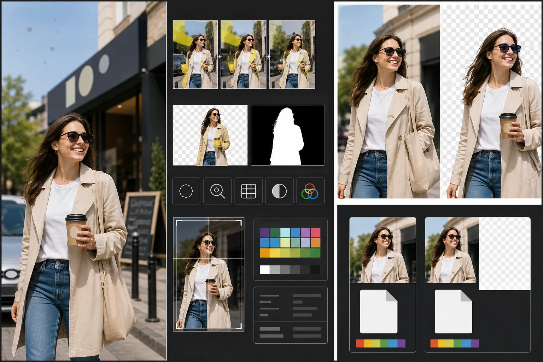The height and width of the screenshot is (362, 543).
Task: Pick the dark purple swatch in the palette
Action: (x=265, y=233)
